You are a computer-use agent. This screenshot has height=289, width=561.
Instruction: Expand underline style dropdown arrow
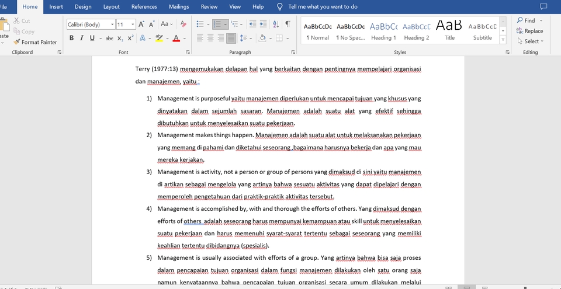100,39
